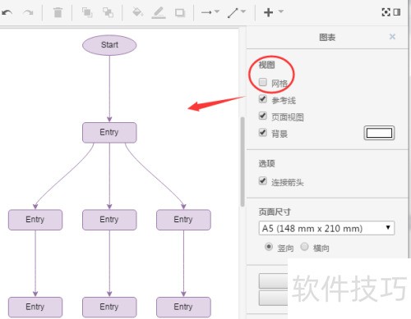Click the white background color swatch
Viewport: 411px width, 319px height.
pos(379,133)
